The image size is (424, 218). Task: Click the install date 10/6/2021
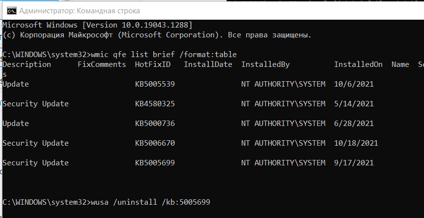tap(354, 84)
